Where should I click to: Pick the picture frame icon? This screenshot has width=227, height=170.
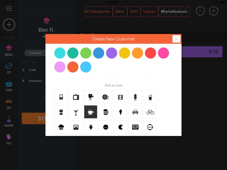pos(76,127)
